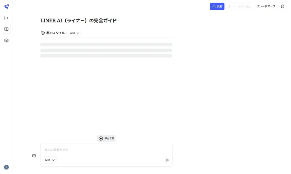Start a new chat from the sidebar icon
Screen dimensions: 291x174
click(6, 29)
